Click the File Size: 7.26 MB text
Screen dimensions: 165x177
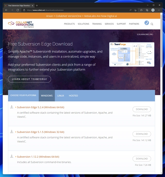coord(143,165)
